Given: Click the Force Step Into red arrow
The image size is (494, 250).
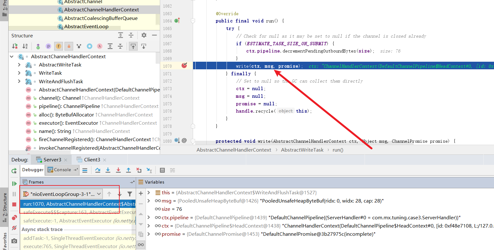Looking at the screenshot, I should (118, 170).
